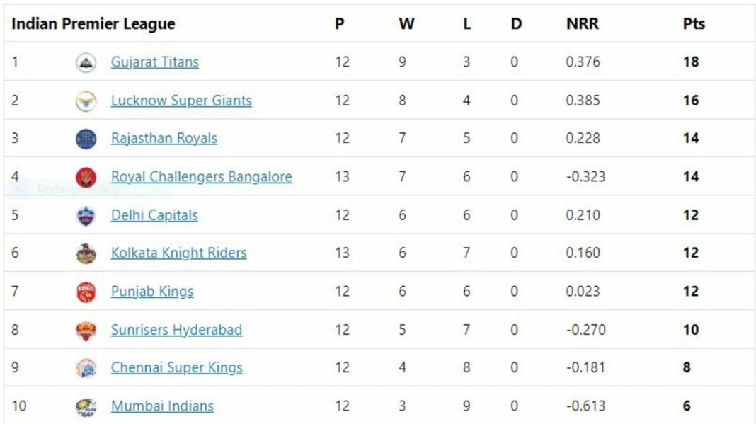Click the Chennai Super Kings team logo

pos(86,369)
